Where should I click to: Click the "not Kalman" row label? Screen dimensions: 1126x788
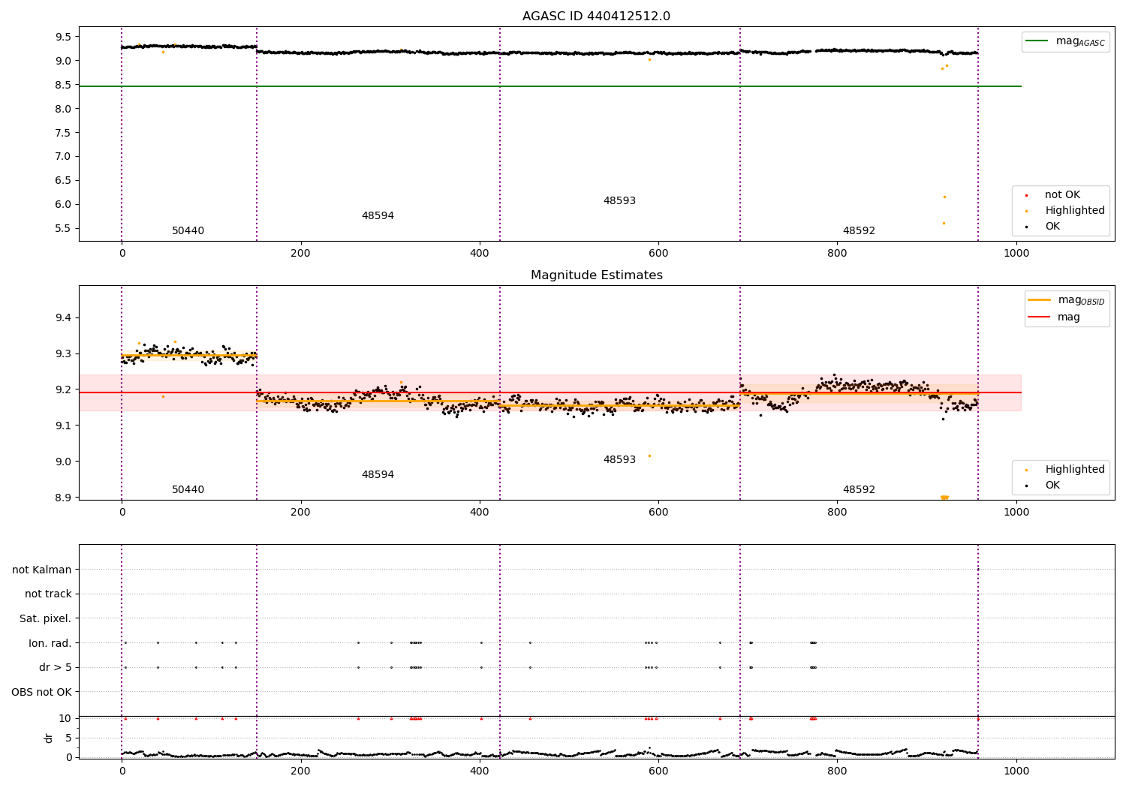(x=42, y=570)
